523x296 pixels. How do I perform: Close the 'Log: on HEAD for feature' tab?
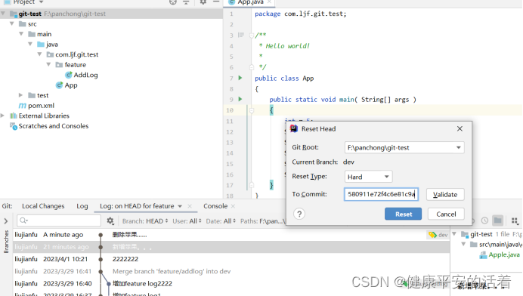point(190,206)
